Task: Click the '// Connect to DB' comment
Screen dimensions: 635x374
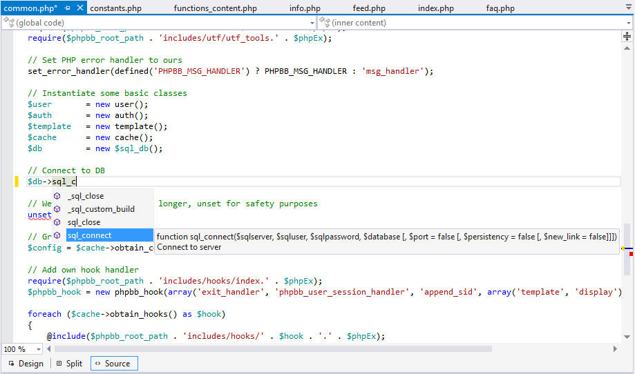Action: 66,170
